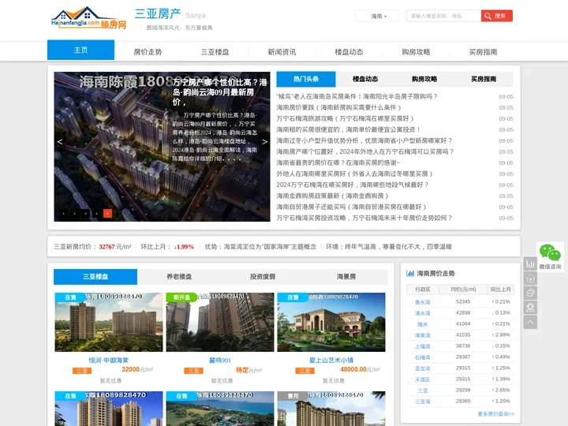This screenshot has width=568, height=426.
Task: Open the 海南房价要跌 article link
Action: (x=338, y=107)
